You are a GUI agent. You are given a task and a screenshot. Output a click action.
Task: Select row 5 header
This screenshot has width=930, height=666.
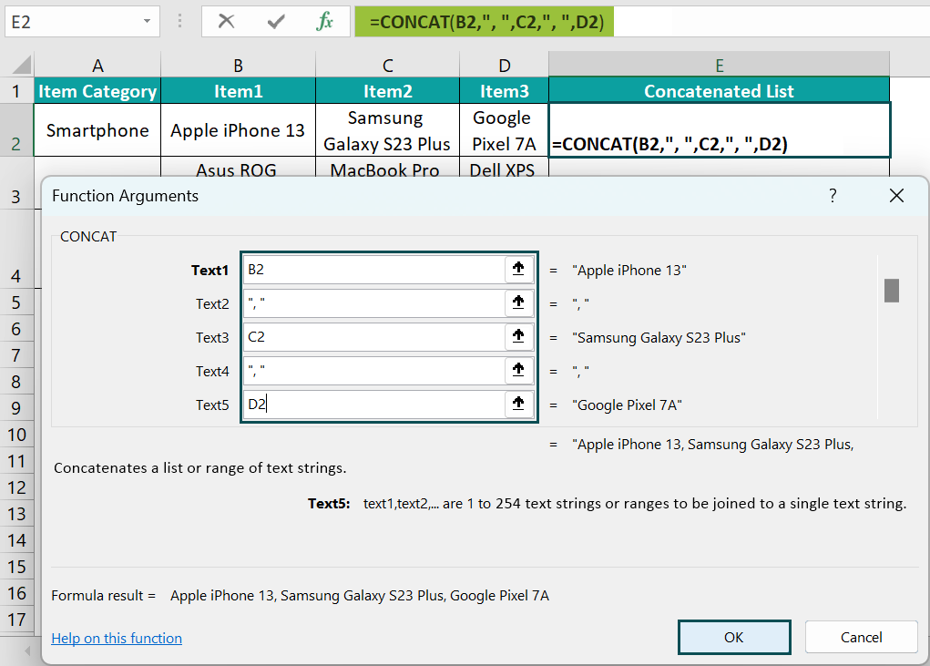(16, 302)
